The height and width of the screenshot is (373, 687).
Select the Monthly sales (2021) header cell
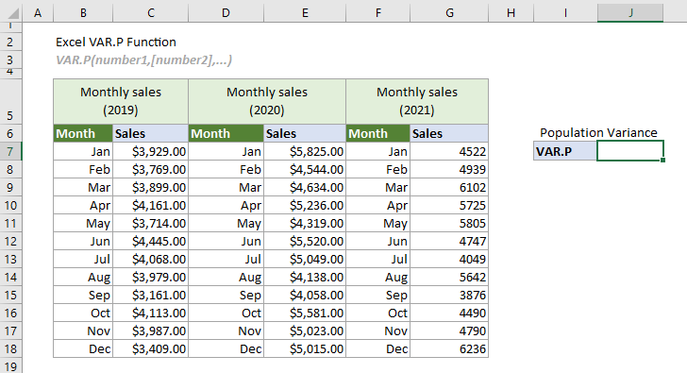point(417,101)
